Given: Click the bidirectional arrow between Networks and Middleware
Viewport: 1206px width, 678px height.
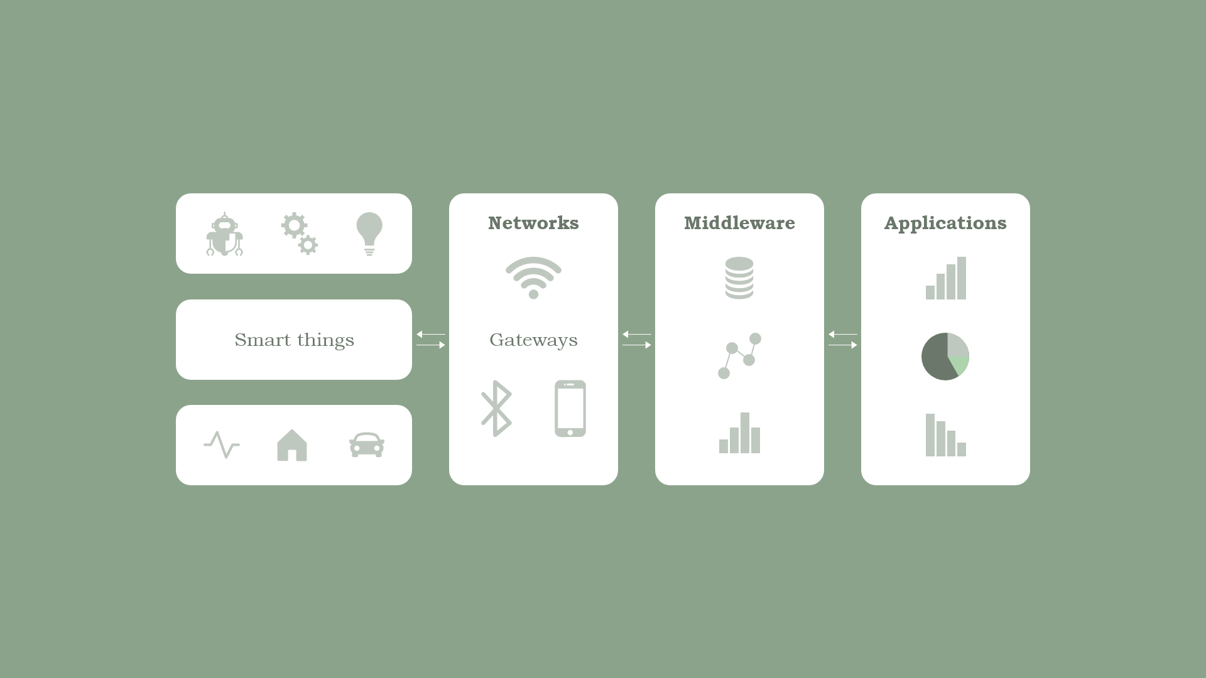Looking at the screenshot, I should [x=636, y=340].
